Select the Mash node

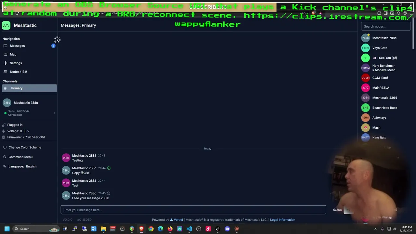click(376, 128)
